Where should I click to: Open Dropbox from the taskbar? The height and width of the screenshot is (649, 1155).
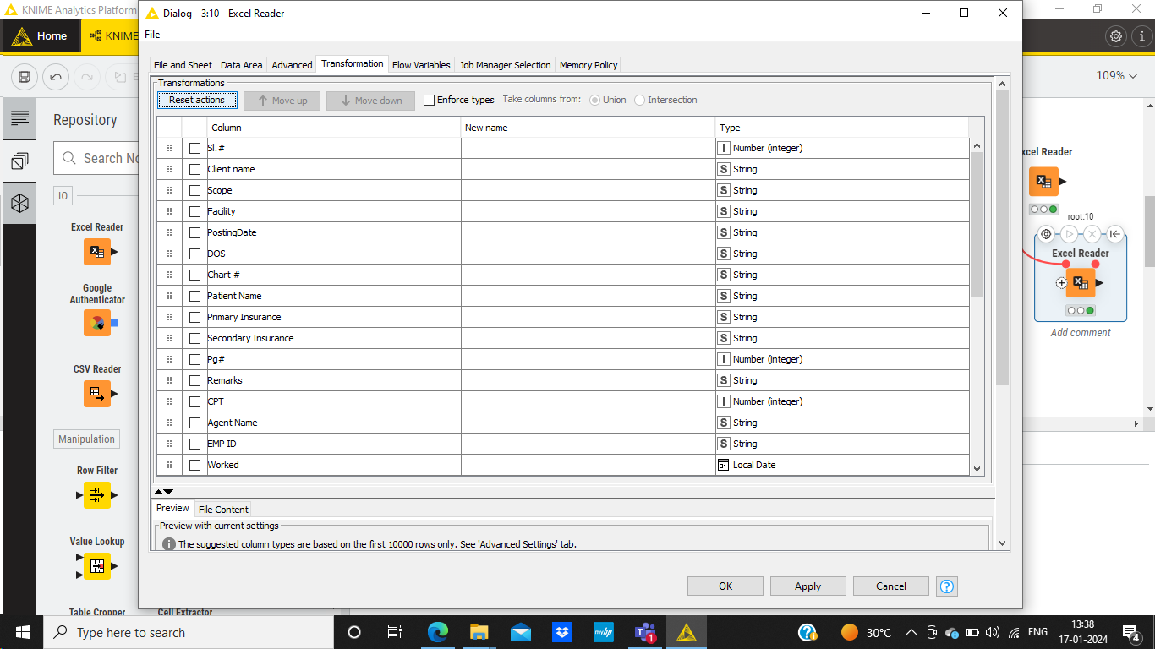tap(561, 632)
